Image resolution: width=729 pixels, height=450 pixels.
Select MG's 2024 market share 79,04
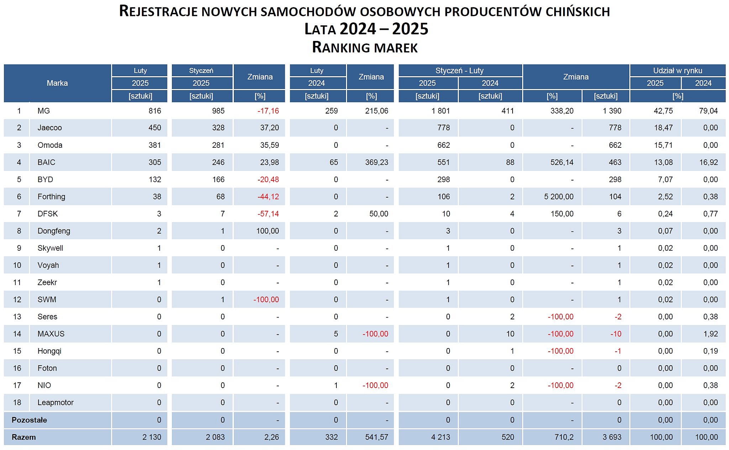coord(708,111)
